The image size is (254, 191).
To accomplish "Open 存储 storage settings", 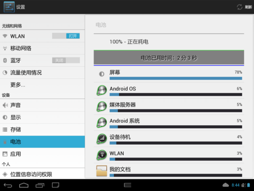I will [x=42, y=130].
